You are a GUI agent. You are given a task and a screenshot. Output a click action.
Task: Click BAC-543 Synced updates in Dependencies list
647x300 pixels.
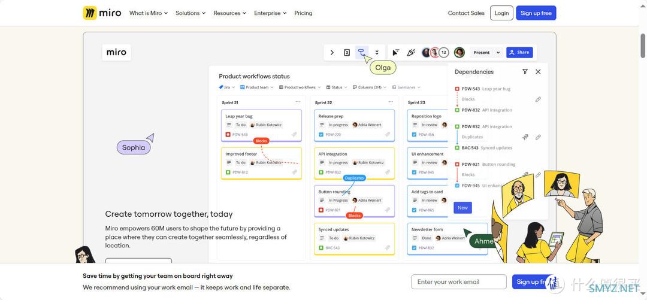coord(483,148)
